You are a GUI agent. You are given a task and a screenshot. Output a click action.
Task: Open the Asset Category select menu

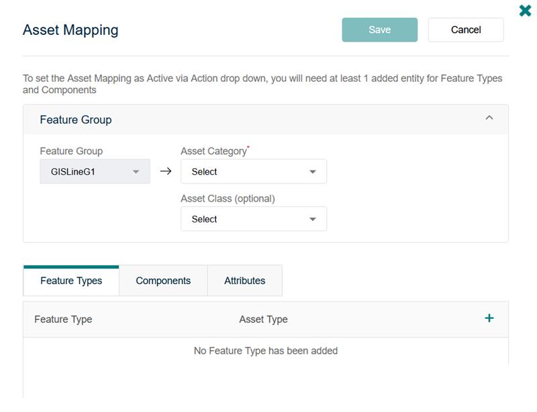254,171
